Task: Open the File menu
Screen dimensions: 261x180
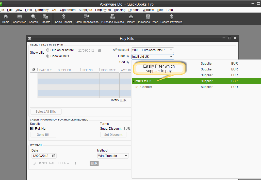Action: pyautogui.click(x=2, y=10)
